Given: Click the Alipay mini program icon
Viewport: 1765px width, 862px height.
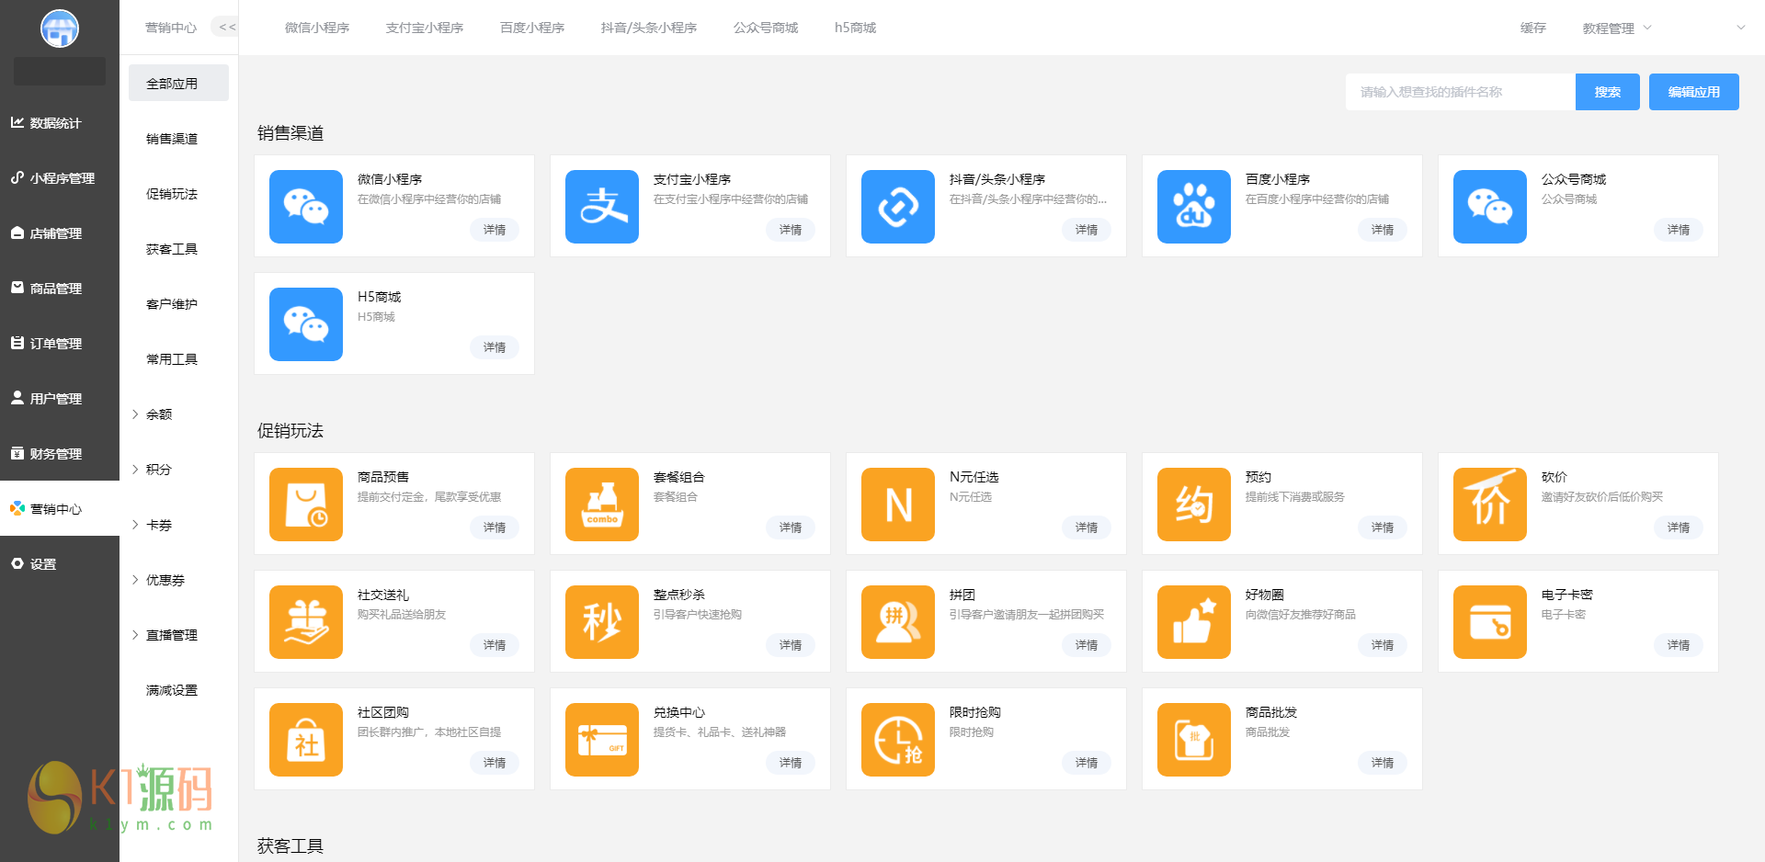Looking at the screenshot, I should [x=601, y=207].
